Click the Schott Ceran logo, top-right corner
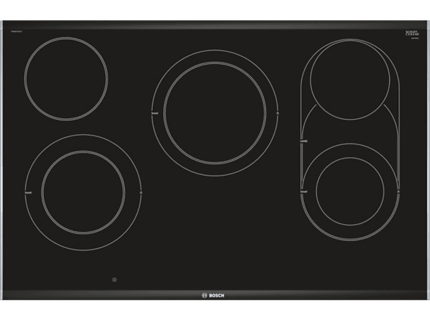The image size is (430, 321). (x=411, y=34)
